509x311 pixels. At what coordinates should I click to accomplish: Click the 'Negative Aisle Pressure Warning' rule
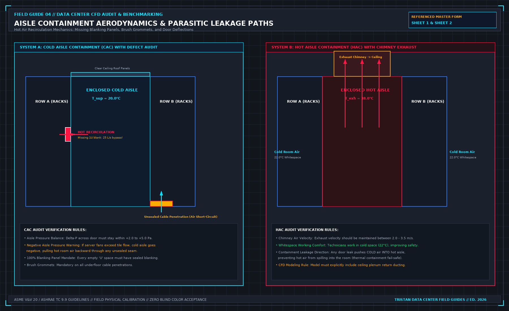(x=90, y=248)
